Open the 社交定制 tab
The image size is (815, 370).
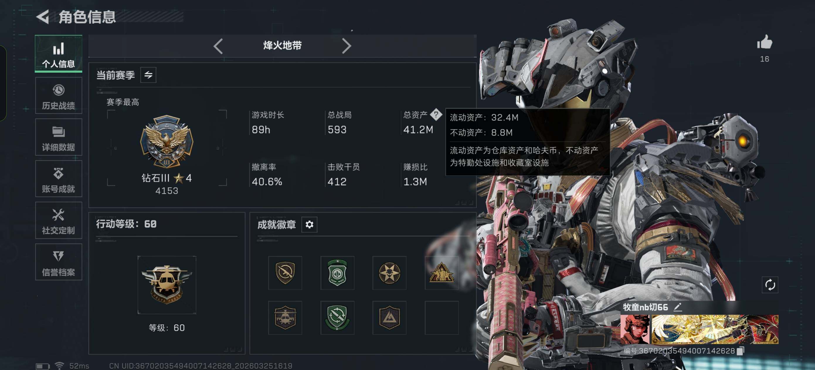point(59,220)
